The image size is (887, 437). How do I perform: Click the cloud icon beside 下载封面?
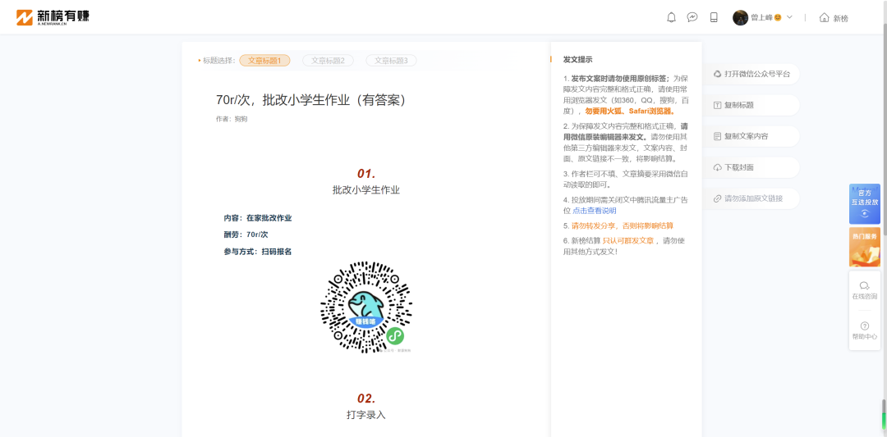click(717, 168)
